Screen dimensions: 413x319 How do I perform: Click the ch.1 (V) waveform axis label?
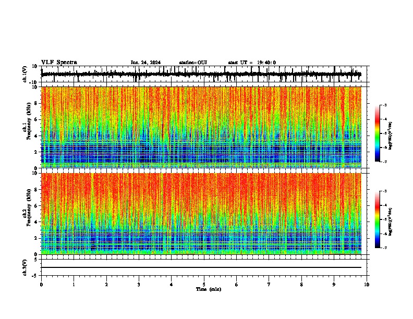tap(25, 74)
